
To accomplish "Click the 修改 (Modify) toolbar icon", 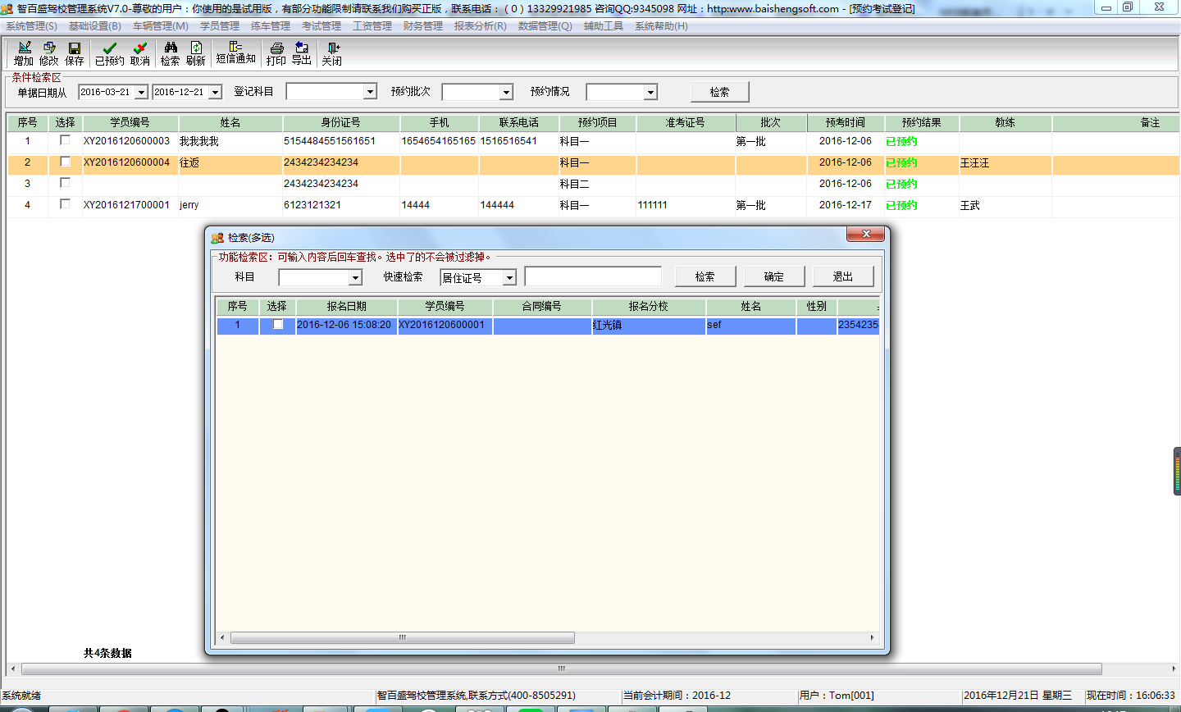I will 49,54.
